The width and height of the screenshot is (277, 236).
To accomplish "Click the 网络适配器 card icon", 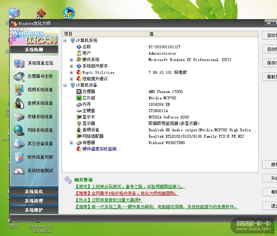I will click(x=79, y=136).
